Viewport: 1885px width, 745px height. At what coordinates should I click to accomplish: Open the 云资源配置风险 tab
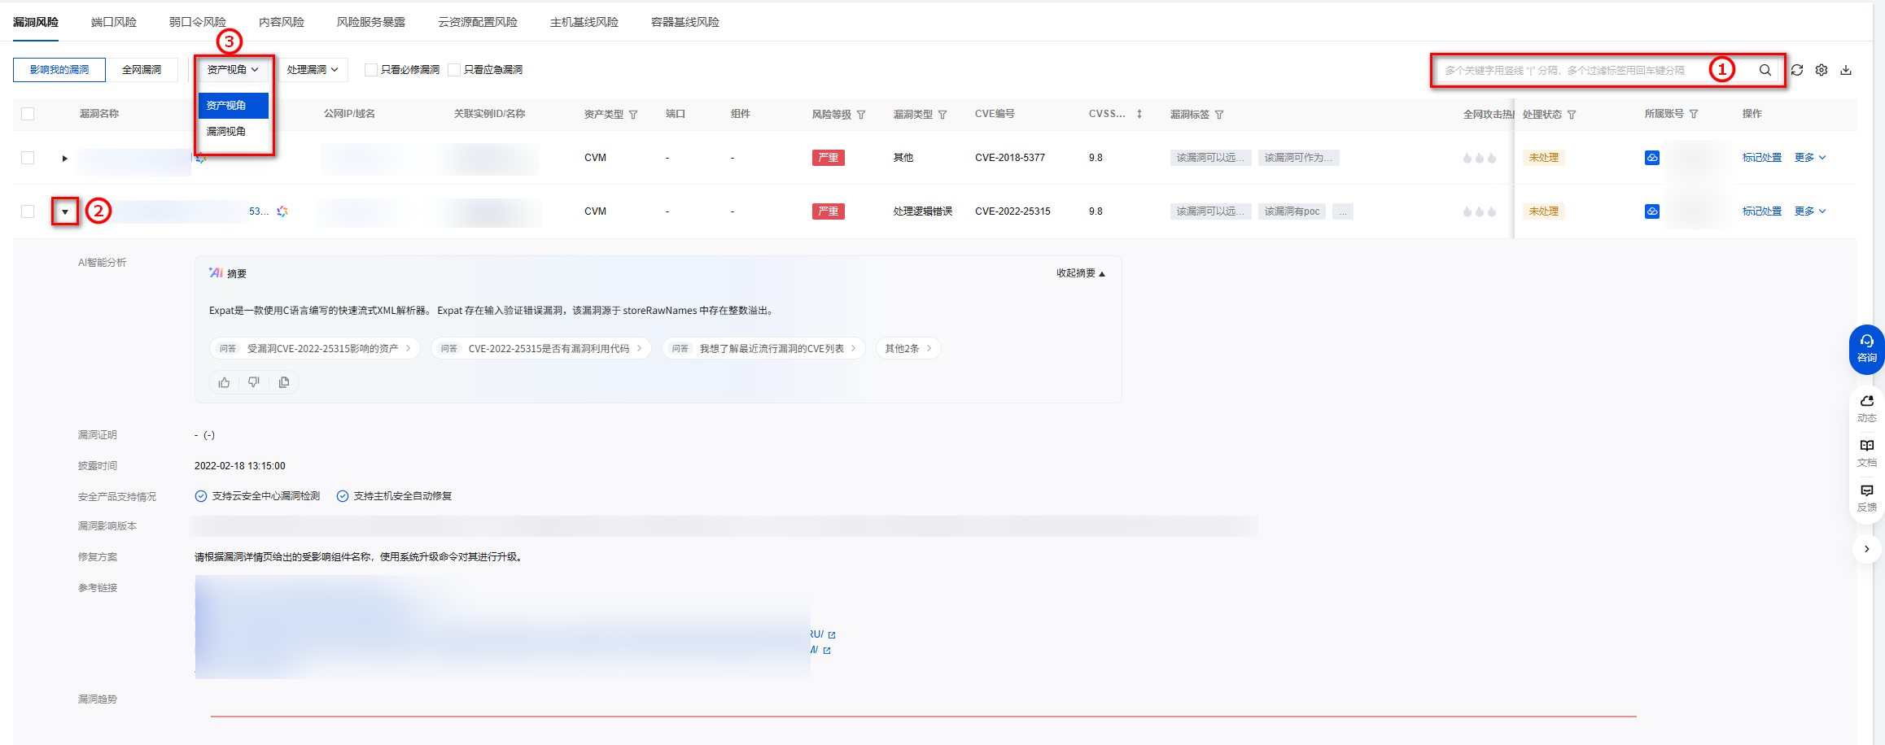coord(478,22)
